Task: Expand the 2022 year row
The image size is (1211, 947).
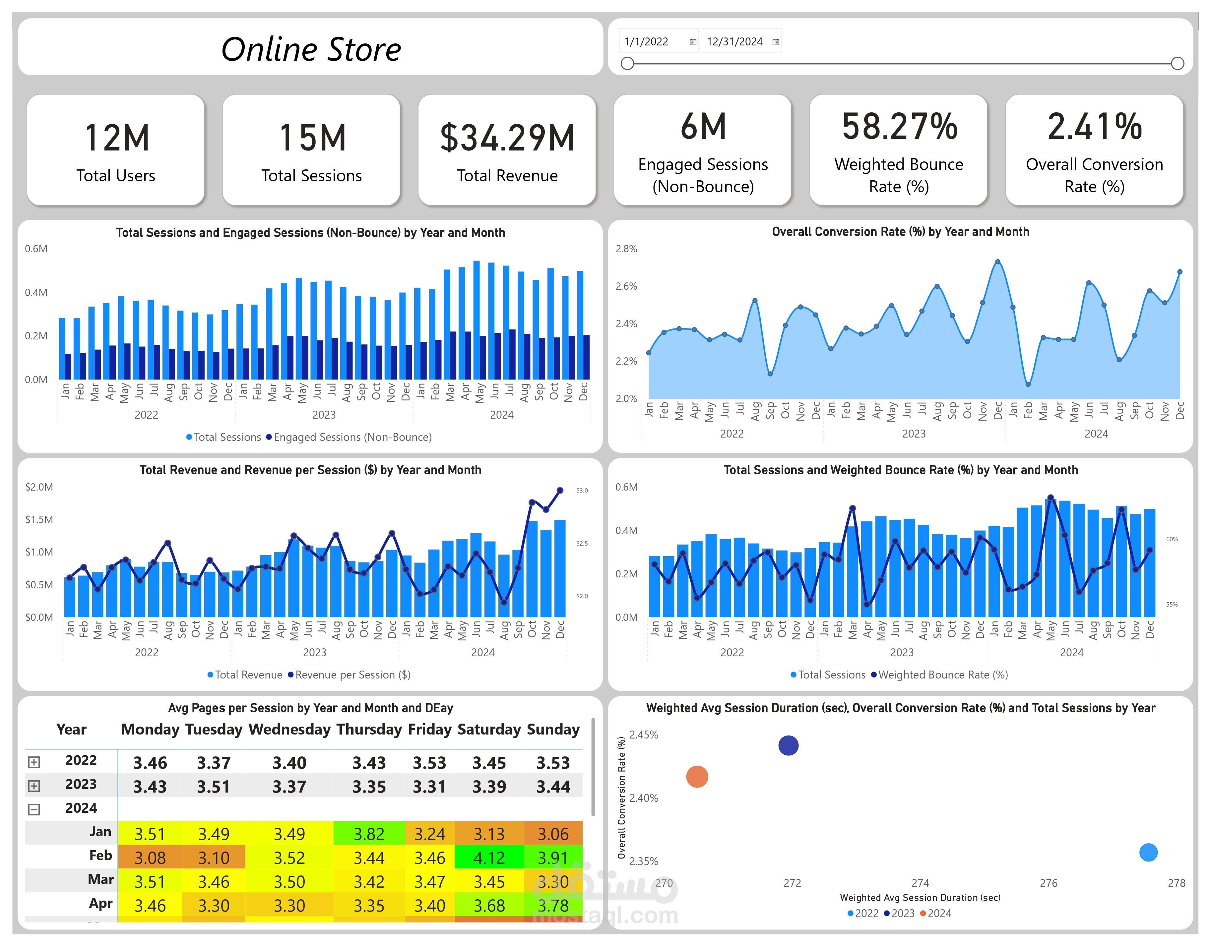Action: coord(34,762)
